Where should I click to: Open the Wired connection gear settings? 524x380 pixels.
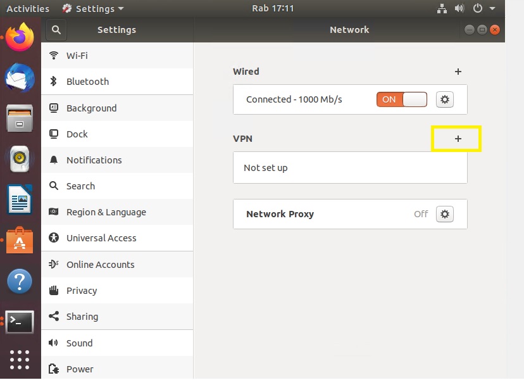(x=445, y=99)
